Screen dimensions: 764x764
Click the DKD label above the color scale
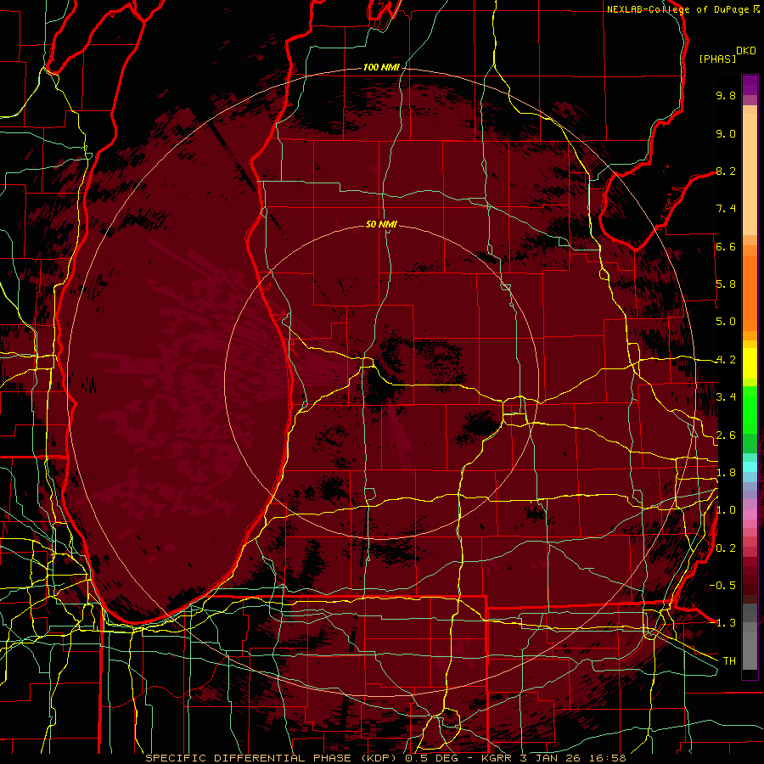tap(746, 51)
